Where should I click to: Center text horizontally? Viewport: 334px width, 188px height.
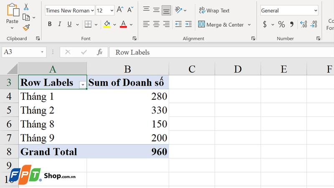[156, 24]
